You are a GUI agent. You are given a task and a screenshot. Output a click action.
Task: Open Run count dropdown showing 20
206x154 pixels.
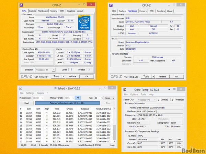click(99, 98)
